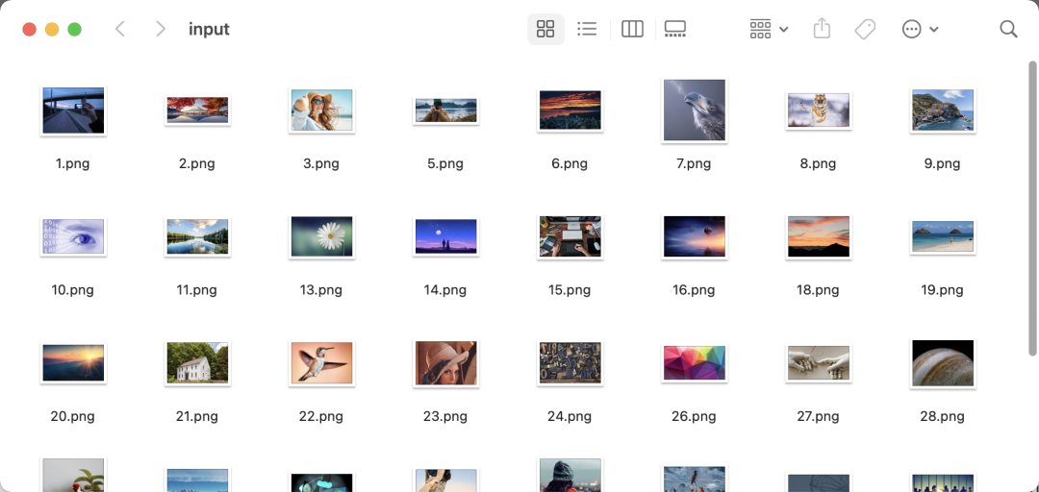
Task: Go forward with the right chevron
Action: [x=160, y=29]
